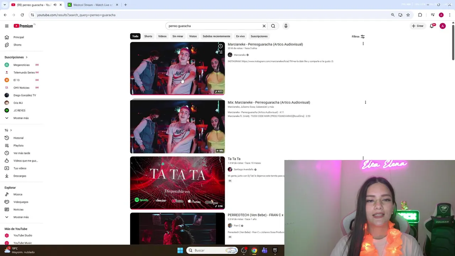
Task: Select the Sin mirar filter chip
Action: [x=178, y=36]
